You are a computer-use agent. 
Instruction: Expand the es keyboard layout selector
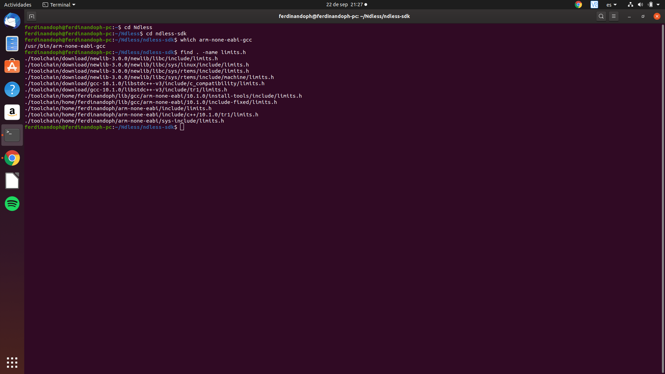(611, 5)
